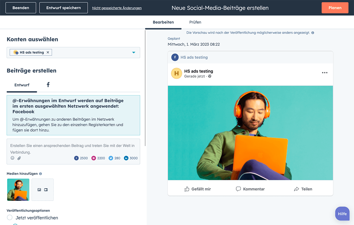
Task: Open the Entwurf tab
Action: coord(22,85)
